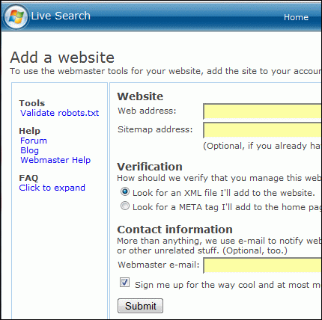Click the Help sidebar heading
The height and width of the screenshot is (320, 322).
(x=30, y=131)
